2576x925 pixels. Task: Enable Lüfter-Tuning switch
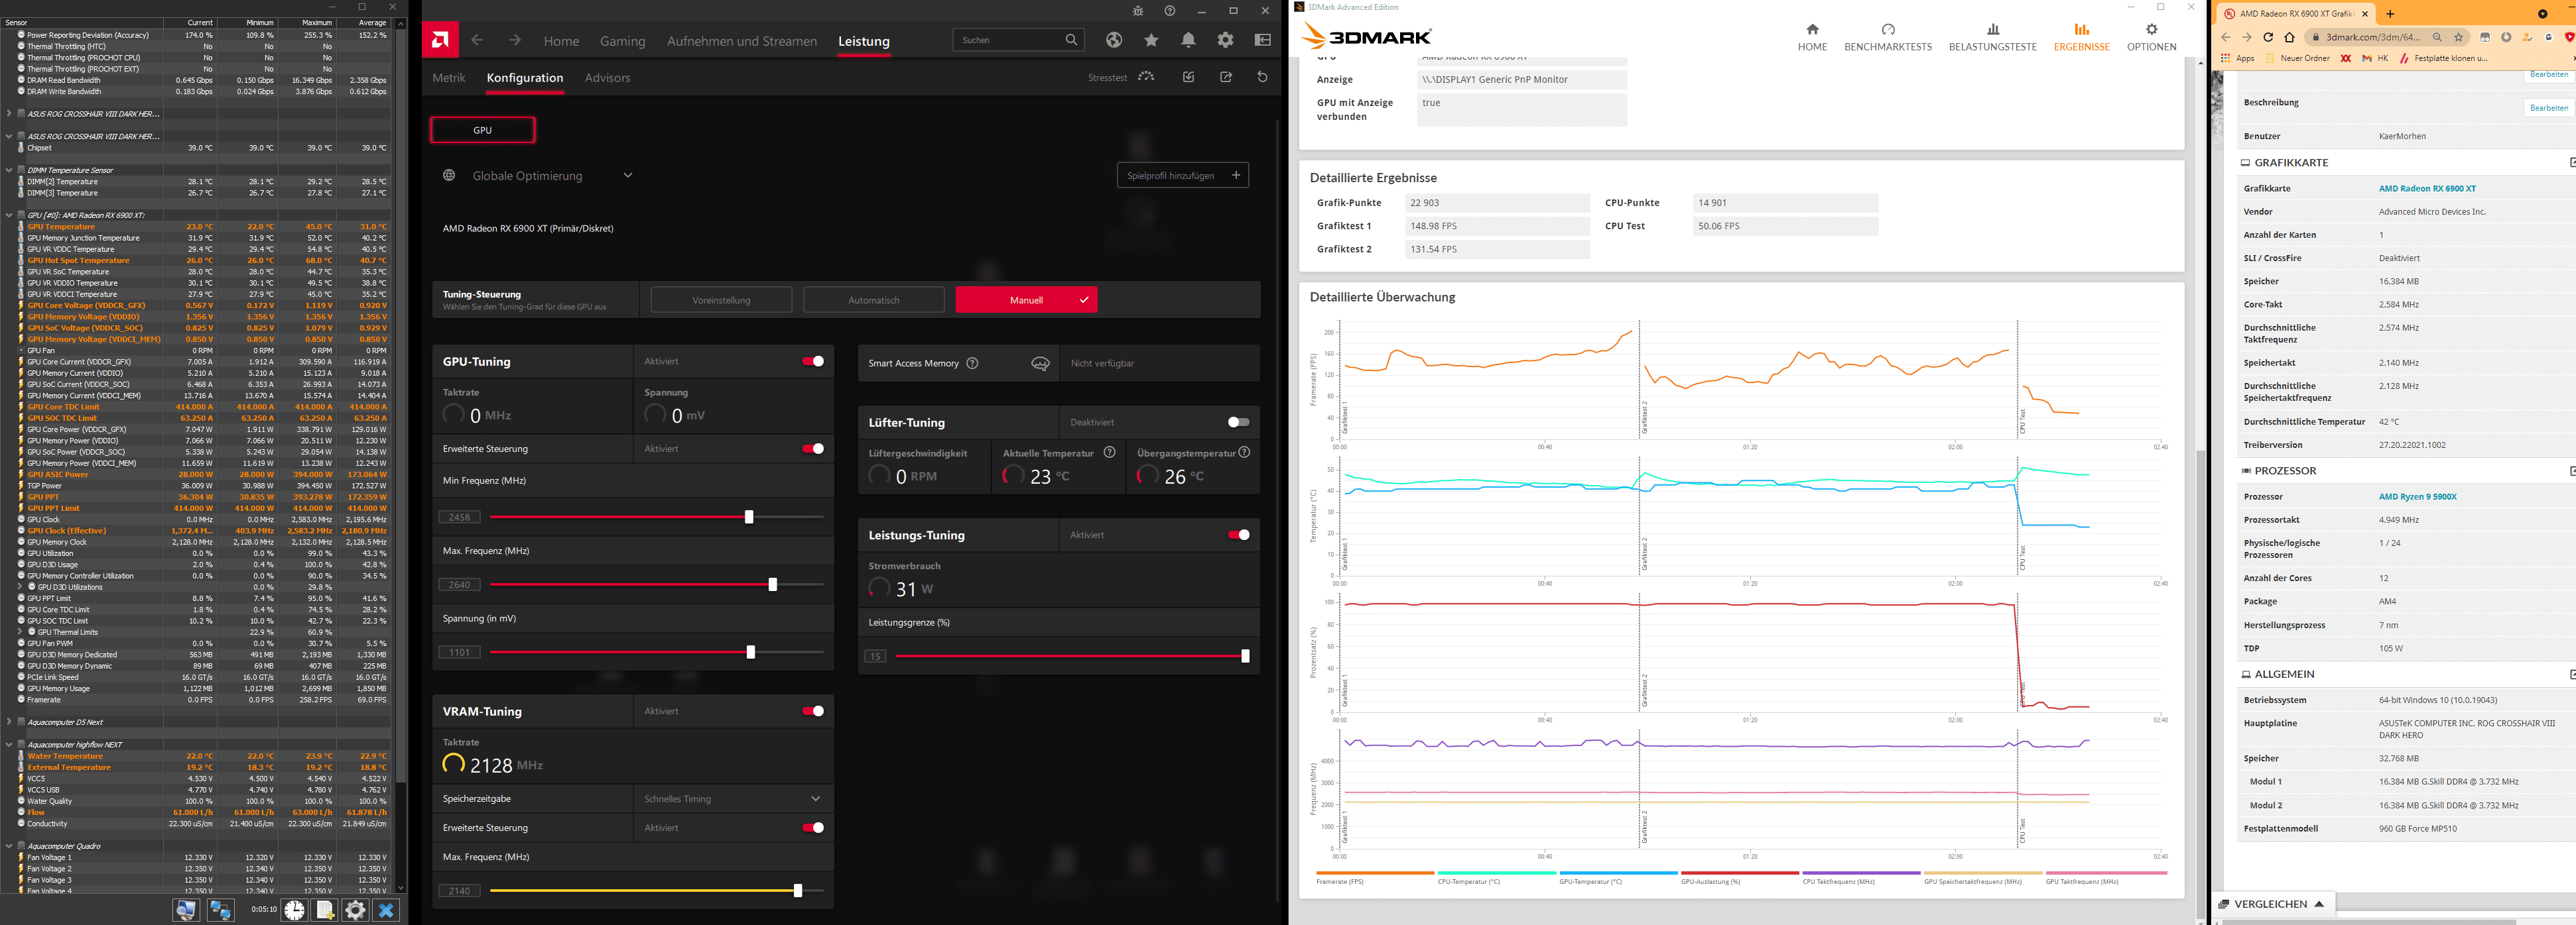click(1238, 423)
